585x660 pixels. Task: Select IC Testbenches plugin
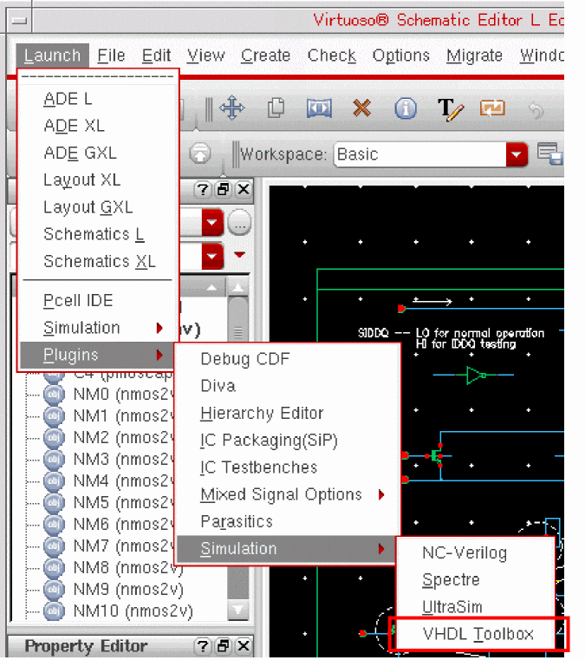pyautogui.click(x=288, y=467)
